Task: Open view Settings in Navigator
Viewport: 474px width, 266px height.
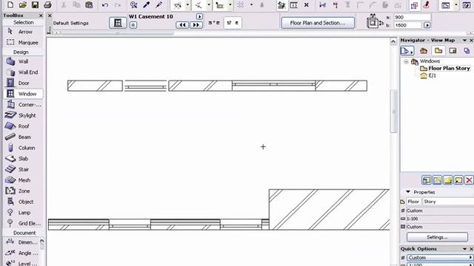Action: click(437, 237)
